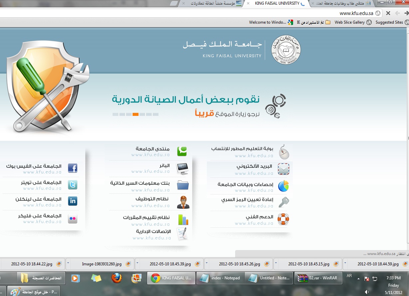Open the Google-icon 'Welcome to Windo...' bookmark
This screenshot has width=409, height=296.
(271, 22)
